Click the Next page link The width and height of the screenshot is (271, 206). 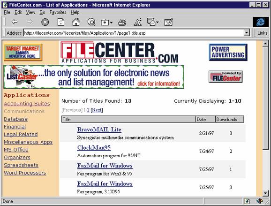tap(97, 110)
